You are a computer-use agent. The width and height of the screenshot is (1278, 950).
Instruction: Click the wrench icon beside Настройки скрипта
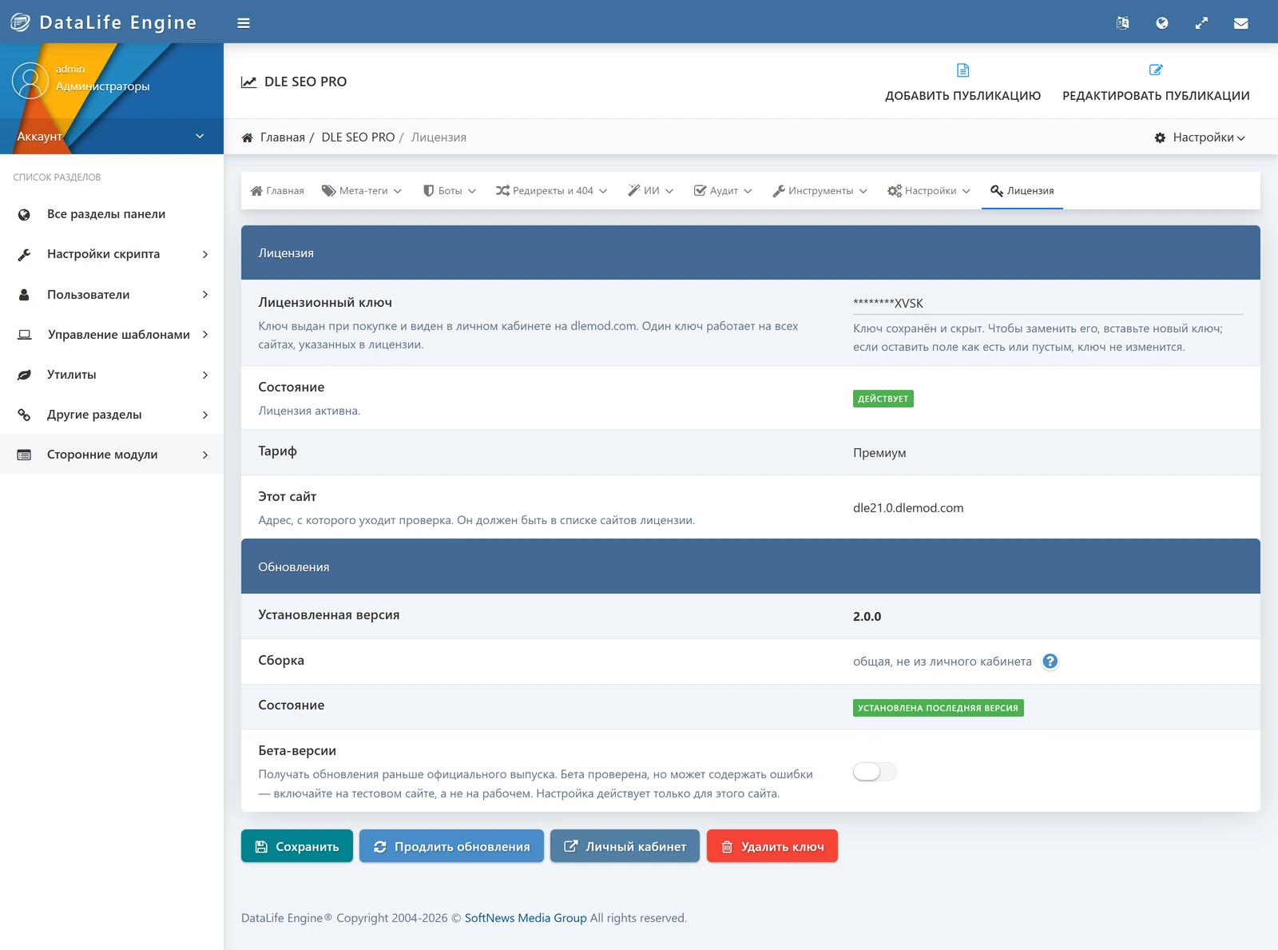24,254
